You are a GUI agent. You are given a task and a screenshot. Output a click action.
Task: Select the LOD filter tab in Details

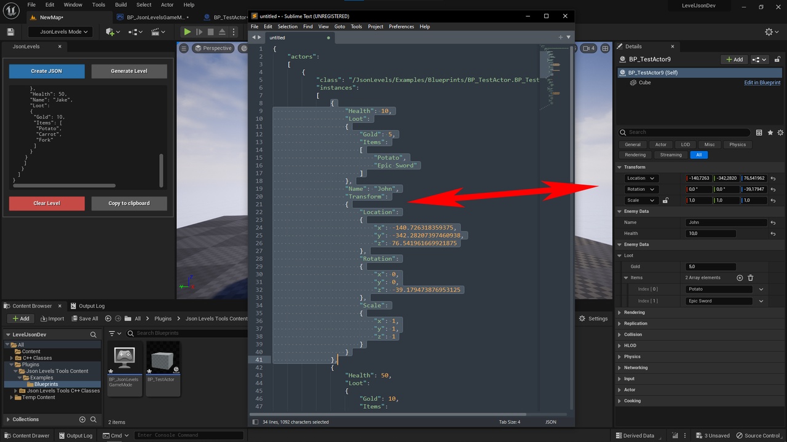click(x=686, y=145)
